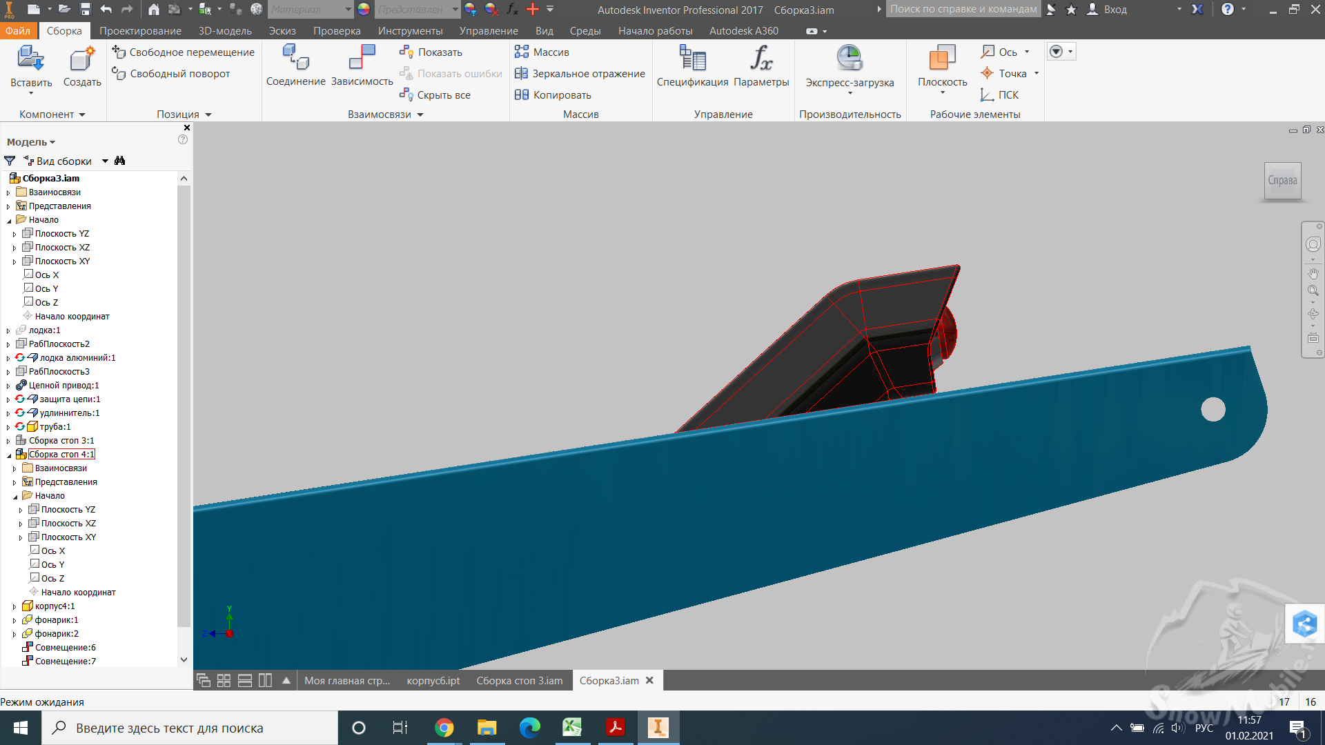The height and width of the screenshot is (745, 1325).
Task: Open the Представлен appearance dropdown
Action: pyautogui.click(x=418, y=10)
